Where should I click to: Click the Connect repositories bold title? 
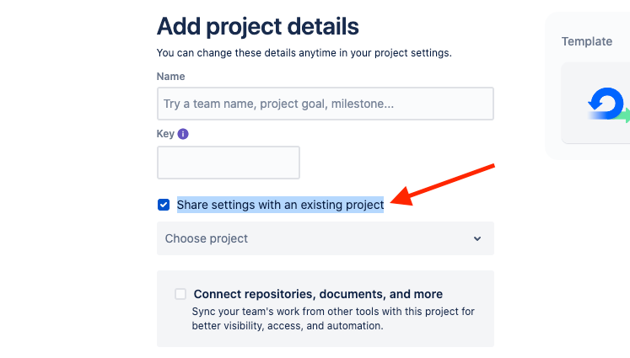[318, 294]
